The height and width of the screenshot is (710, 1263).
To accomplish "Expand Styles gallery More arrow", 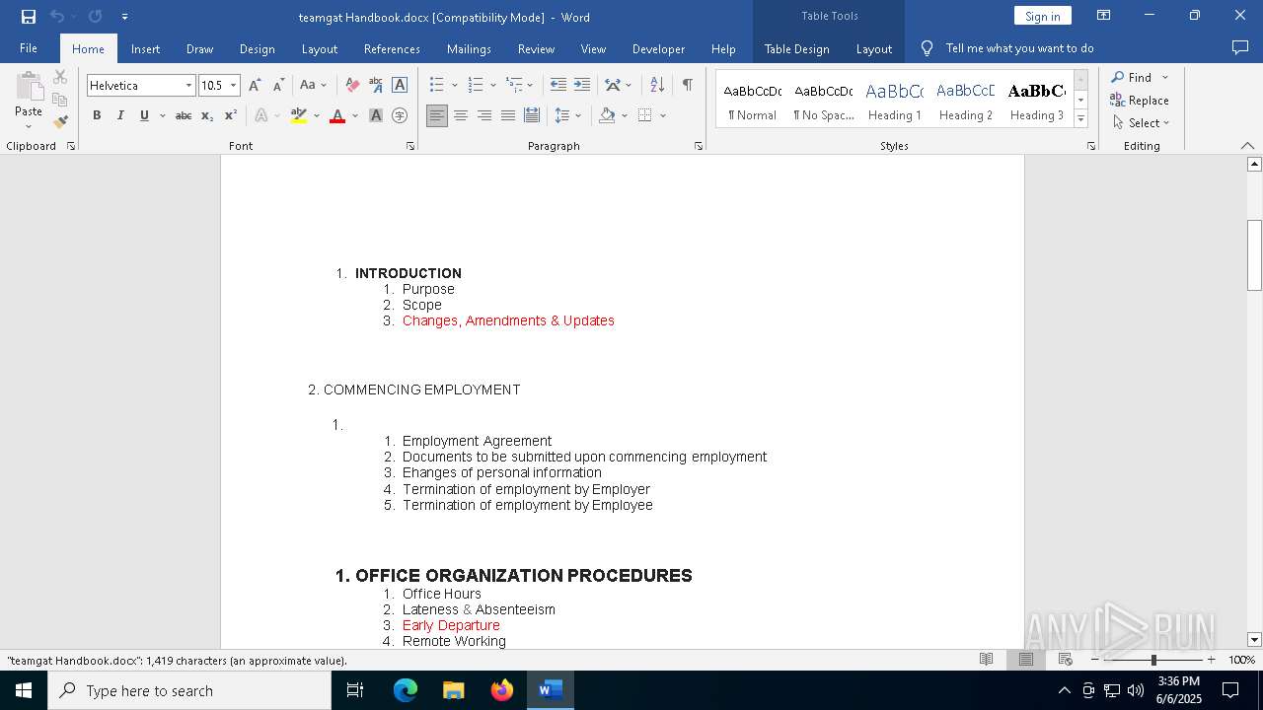I will pos(1080,118).
